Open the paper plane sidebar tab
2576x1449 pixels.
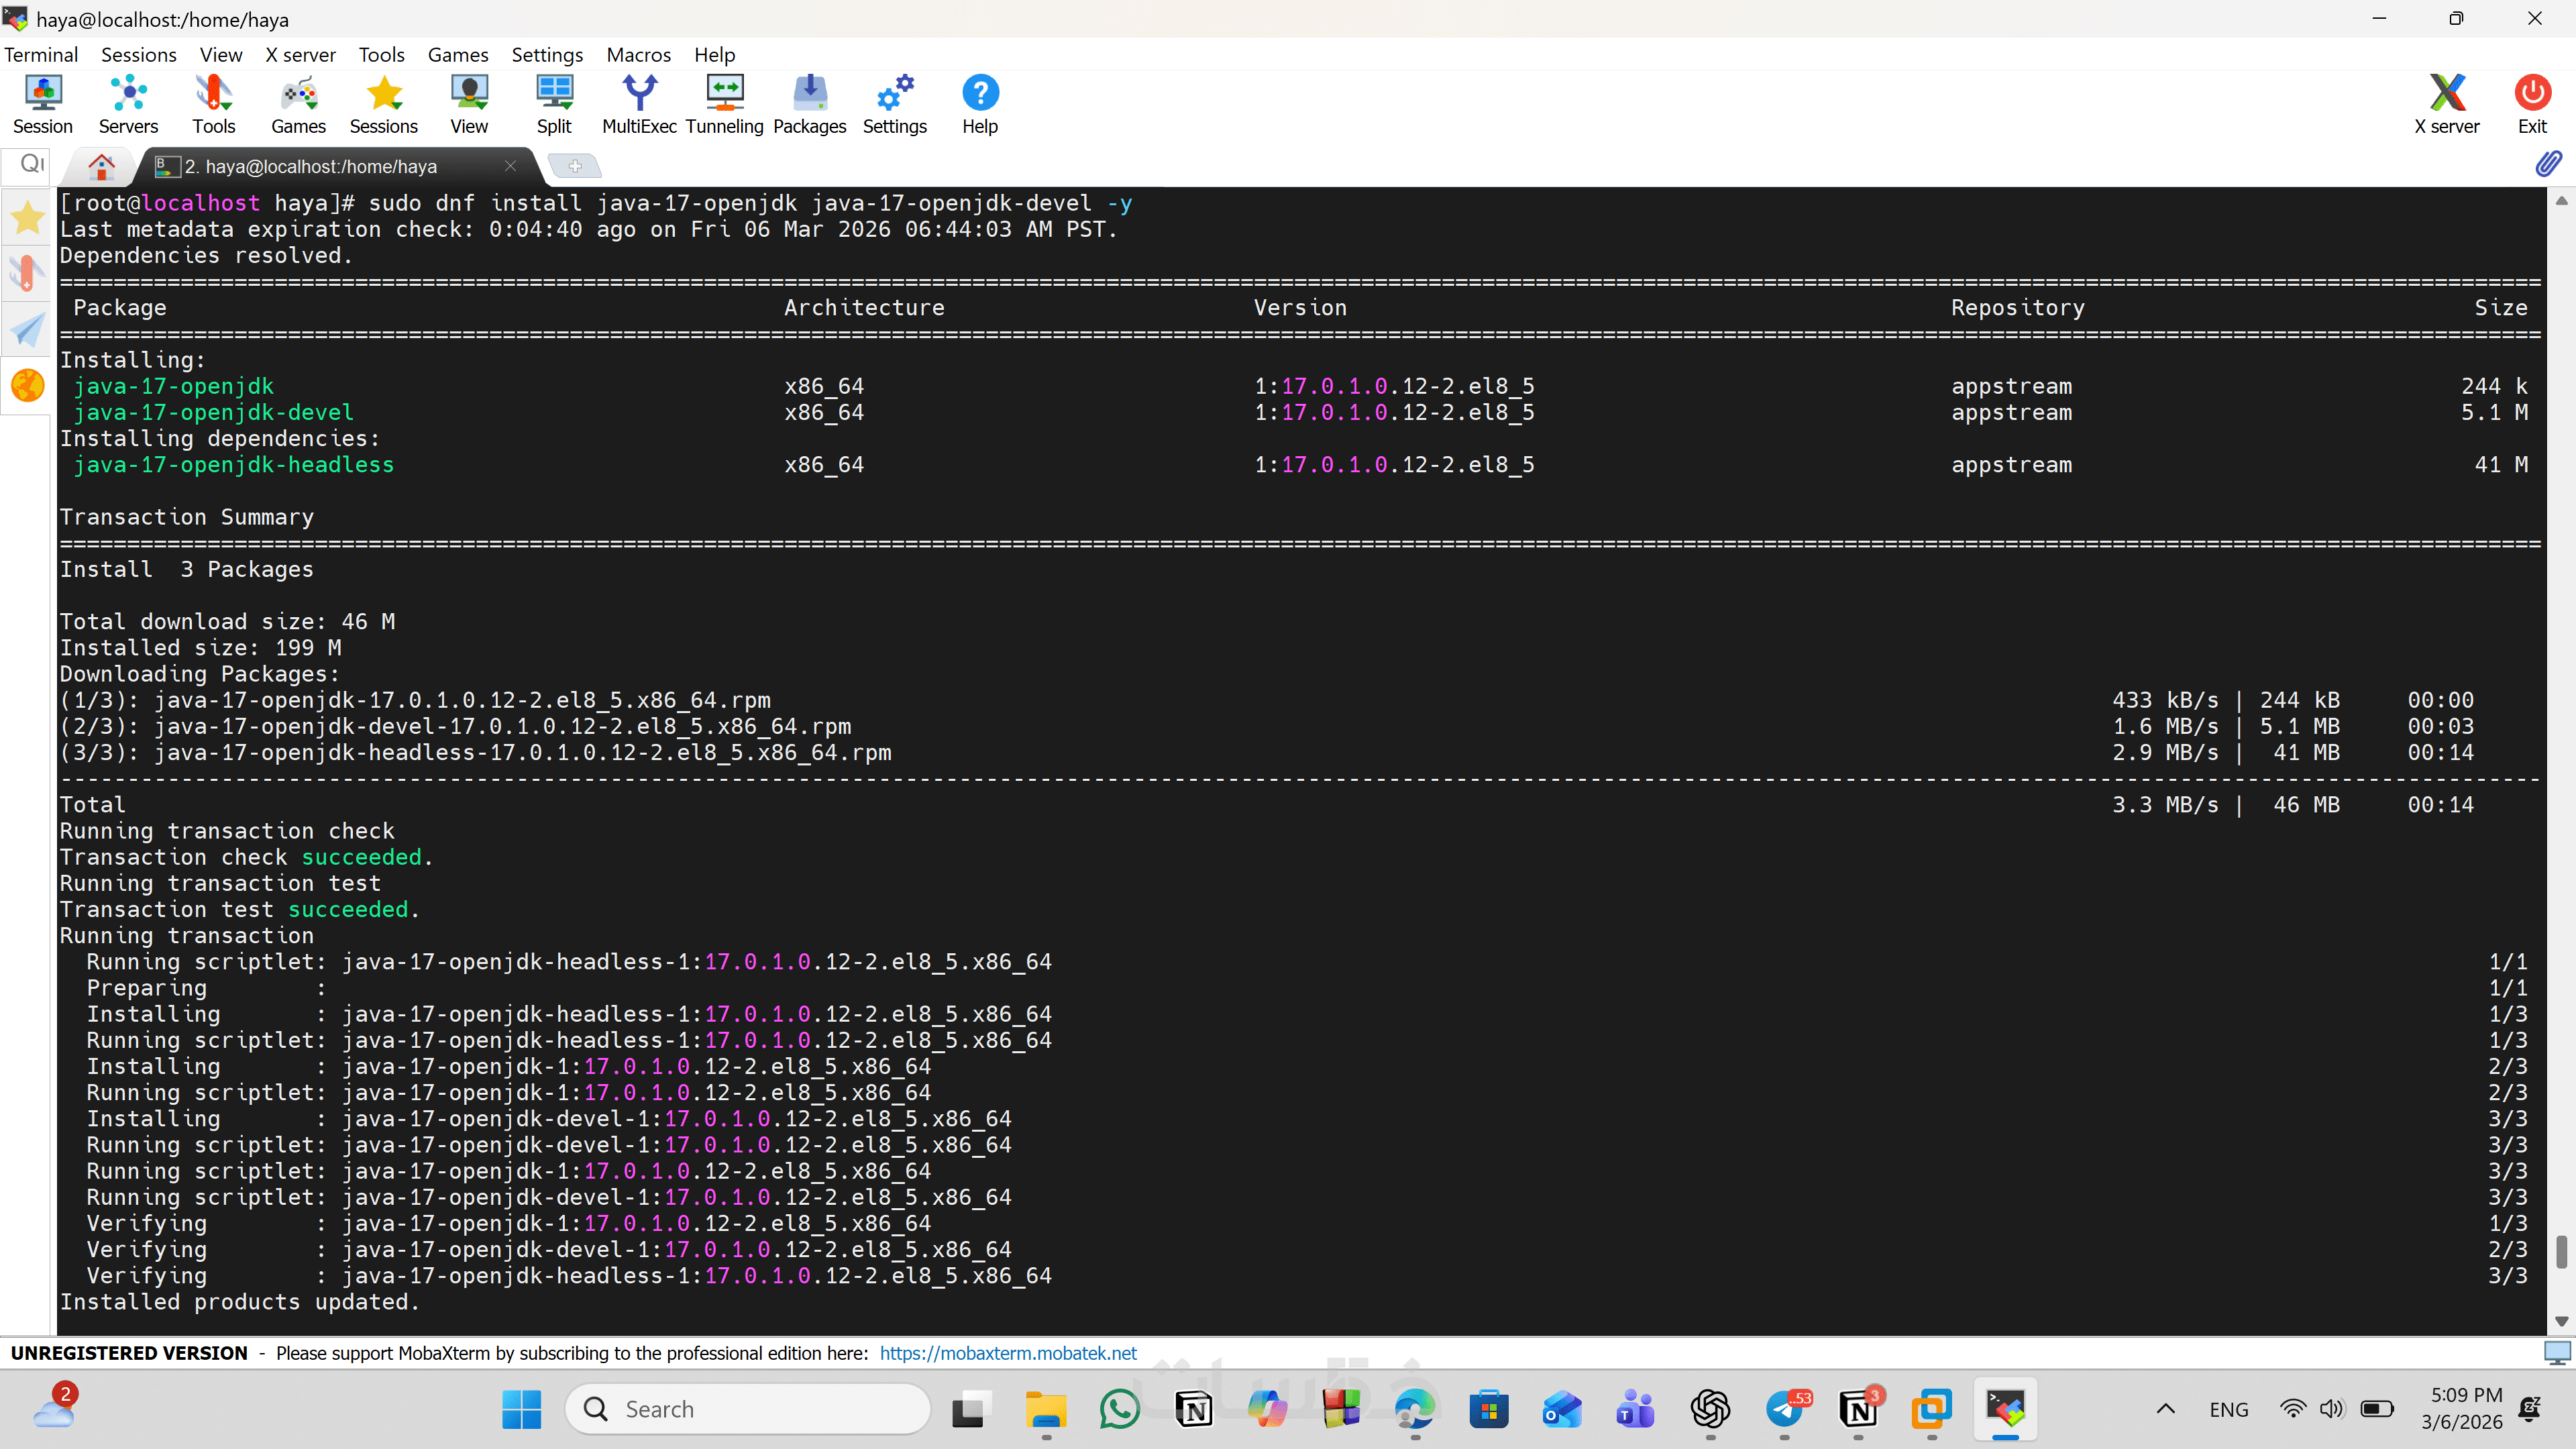[x=27, y=330]
